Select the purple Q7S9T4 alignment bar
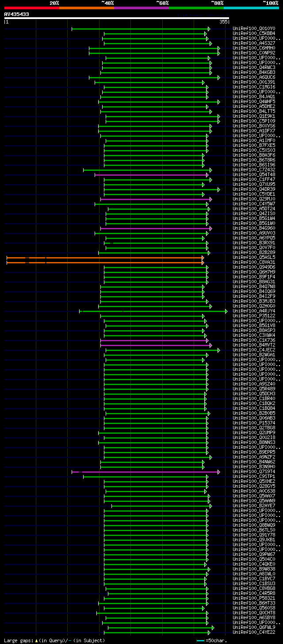Screen dimensions: 283x644 pos(145,472)
